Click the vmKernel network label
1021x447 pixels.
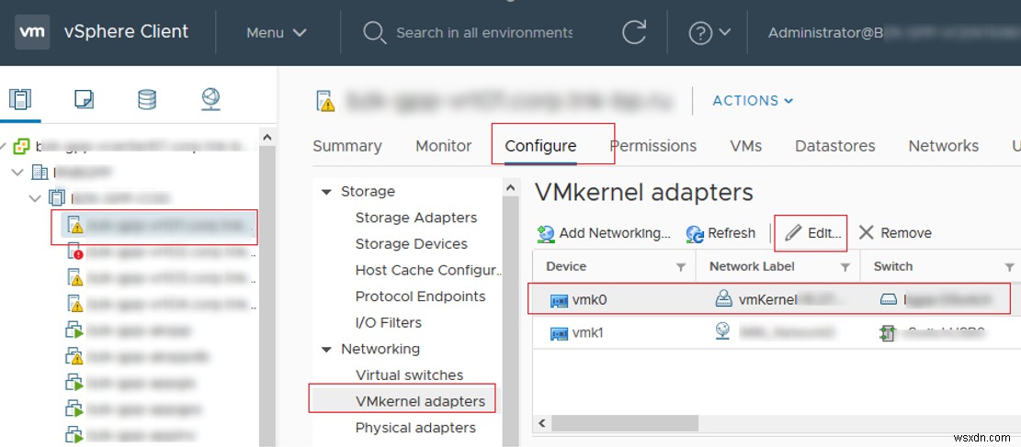(x=767, y=300)
